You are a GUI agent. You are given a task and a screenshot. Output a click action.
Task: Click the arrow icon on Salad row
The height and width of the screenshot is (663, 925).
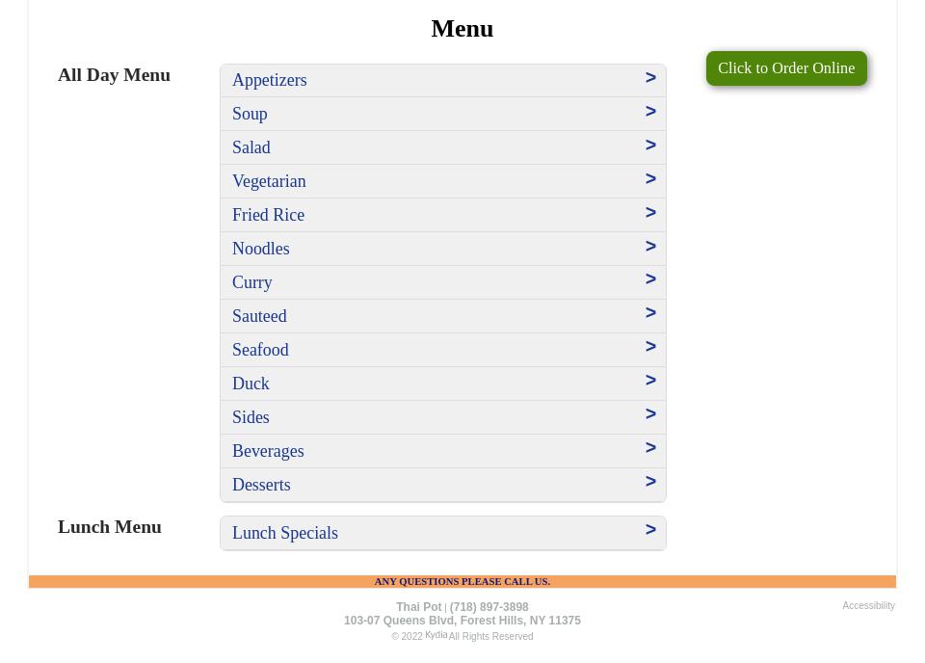coord(650,146)
